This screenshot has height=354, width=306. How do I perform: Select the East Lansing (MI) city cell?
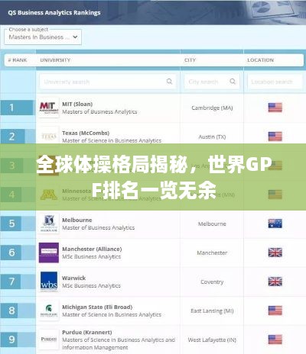pos(212,311)
